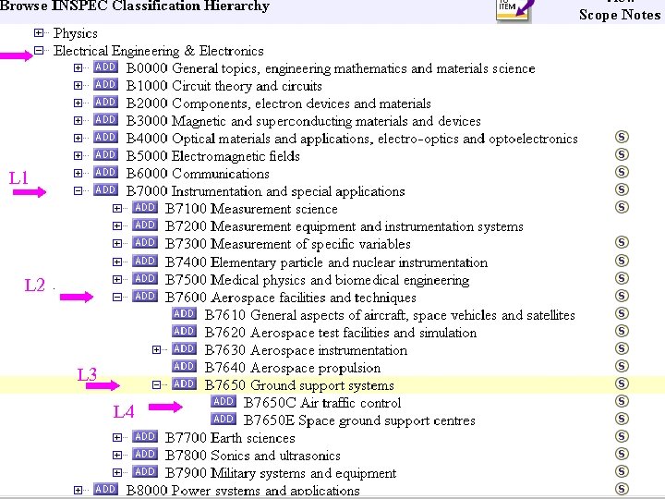Screen dimensions: 665x499
Task: Add B7400 Elementary particle classification
Action: tap(145, 261)
